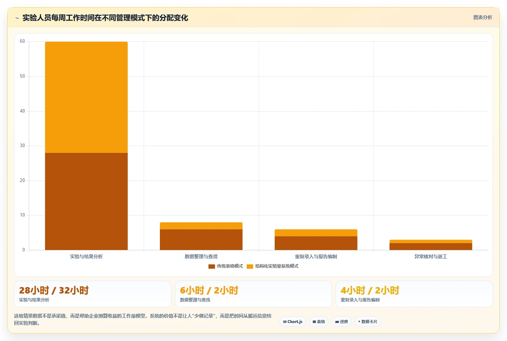Image resolution: width=507 pixels, height=341 pixels.
Task: Click the y-axis value 40
Action: [x=22, y=111]
